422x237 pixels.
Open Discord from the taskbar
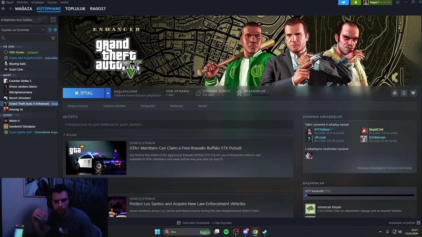[x=245, y=232]
